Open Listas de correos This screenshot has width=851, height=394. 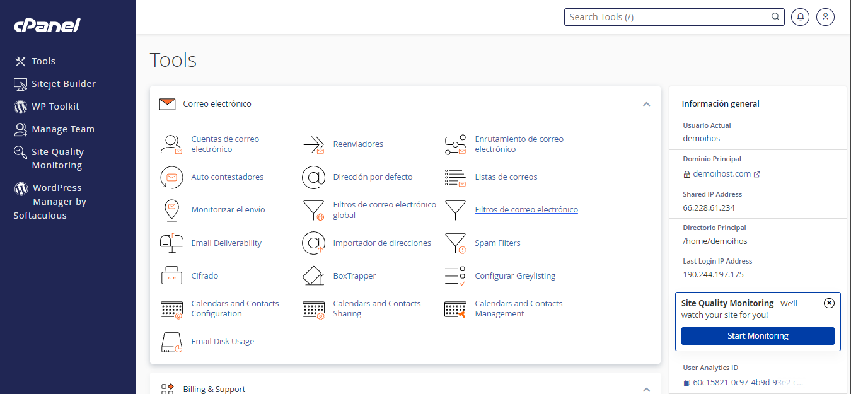[506, 177]
